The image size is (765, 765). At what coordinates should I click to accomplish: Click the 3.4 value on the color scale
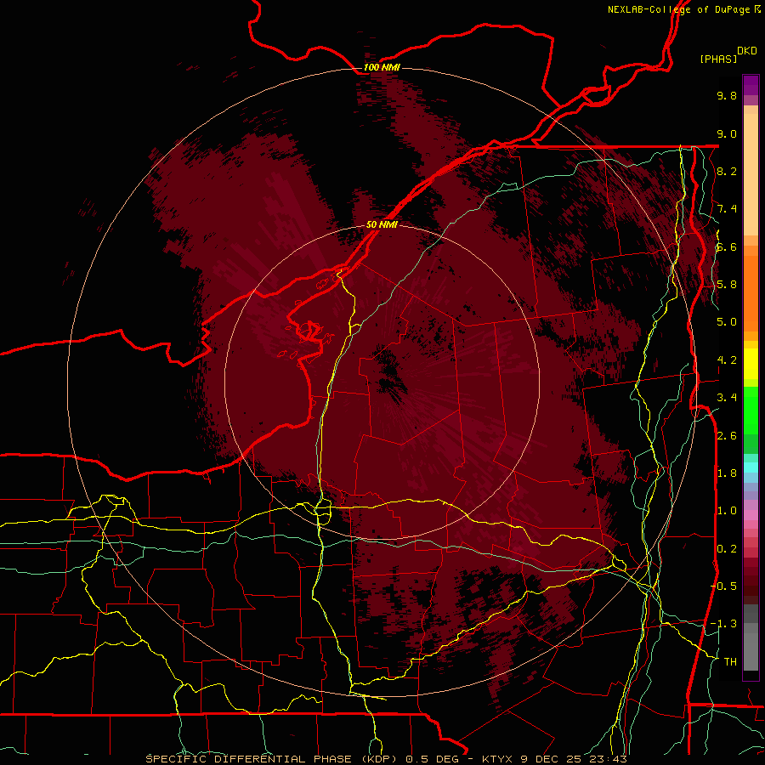click(727, 398)
